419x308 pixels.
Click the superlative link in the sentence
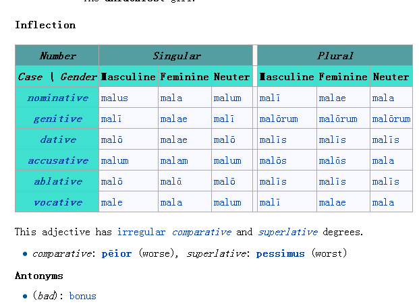pos(287,232)
